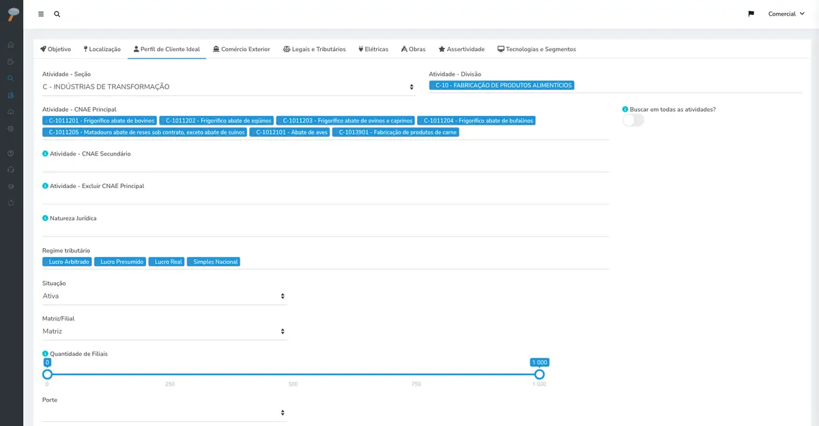Viewport: 819px width, 426px height.
Task: Open headset support sidebar icon
Action: coord(11,170)
